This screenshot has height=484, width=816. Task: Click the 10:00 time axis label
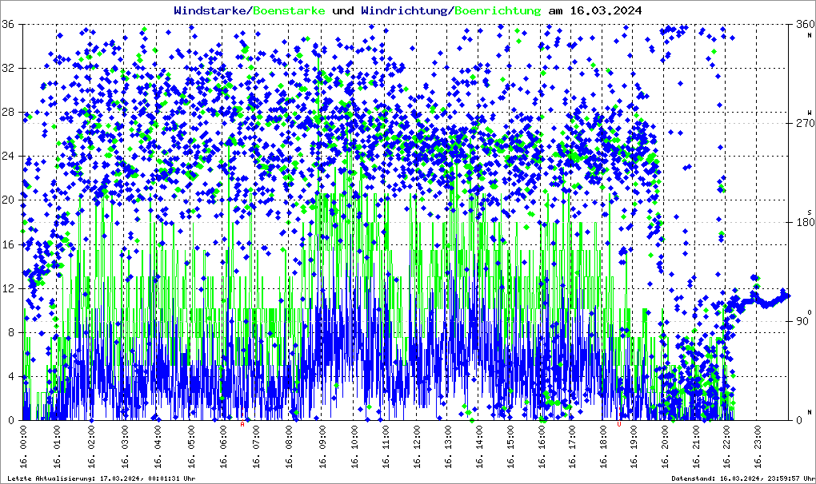[x=354, y=446]
